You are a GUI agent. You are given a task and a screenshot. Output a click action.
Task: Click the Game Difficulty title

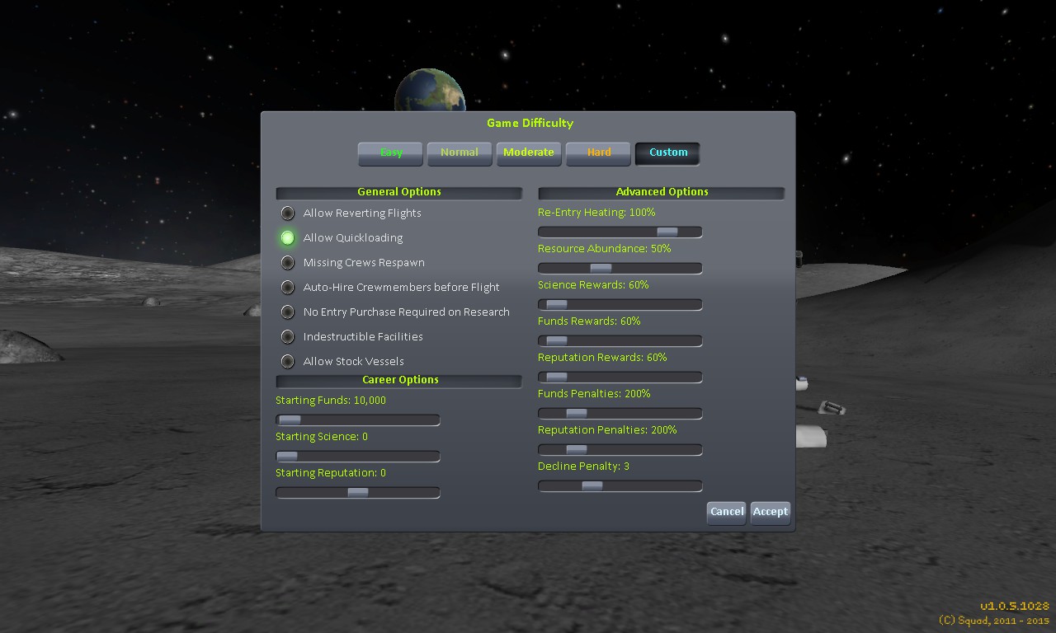coord(530,123)
